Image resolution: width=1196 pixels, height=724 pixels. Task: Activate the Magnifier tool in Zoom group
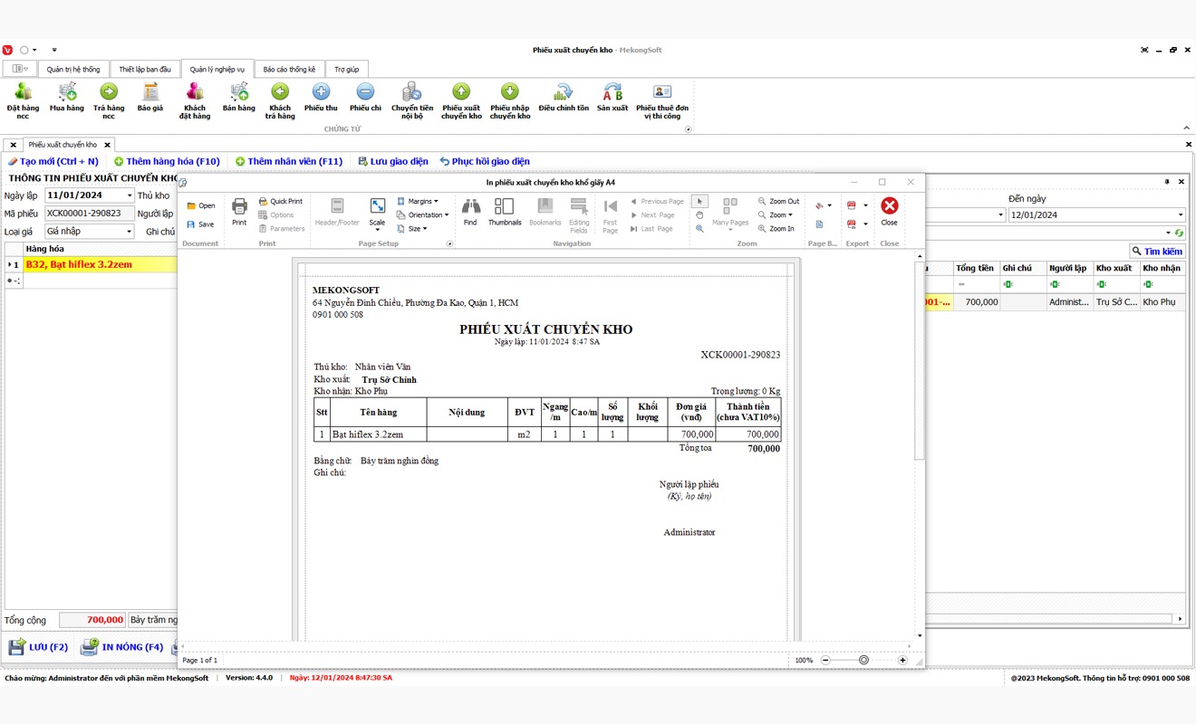click(x=699, y=229)
